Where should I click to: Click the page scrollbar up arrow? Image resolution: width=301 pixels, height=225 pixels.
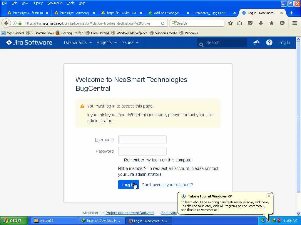299,39
